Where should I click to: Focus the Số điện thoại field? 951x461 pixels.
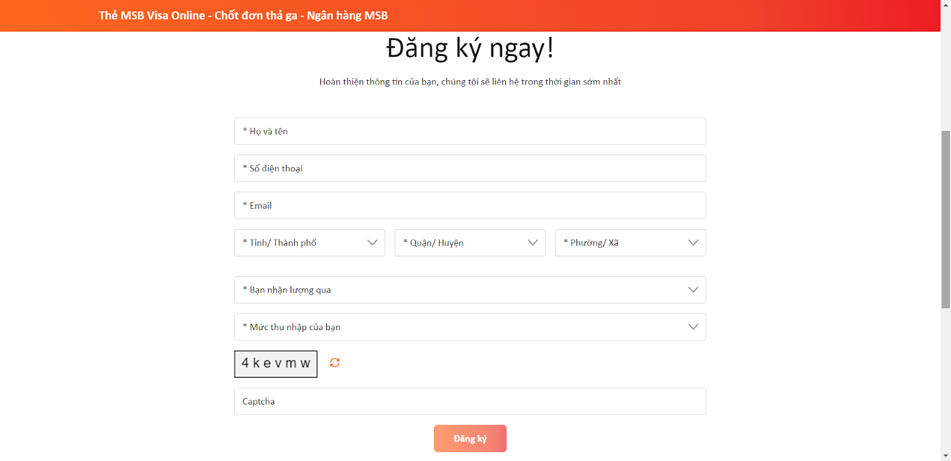470,168
